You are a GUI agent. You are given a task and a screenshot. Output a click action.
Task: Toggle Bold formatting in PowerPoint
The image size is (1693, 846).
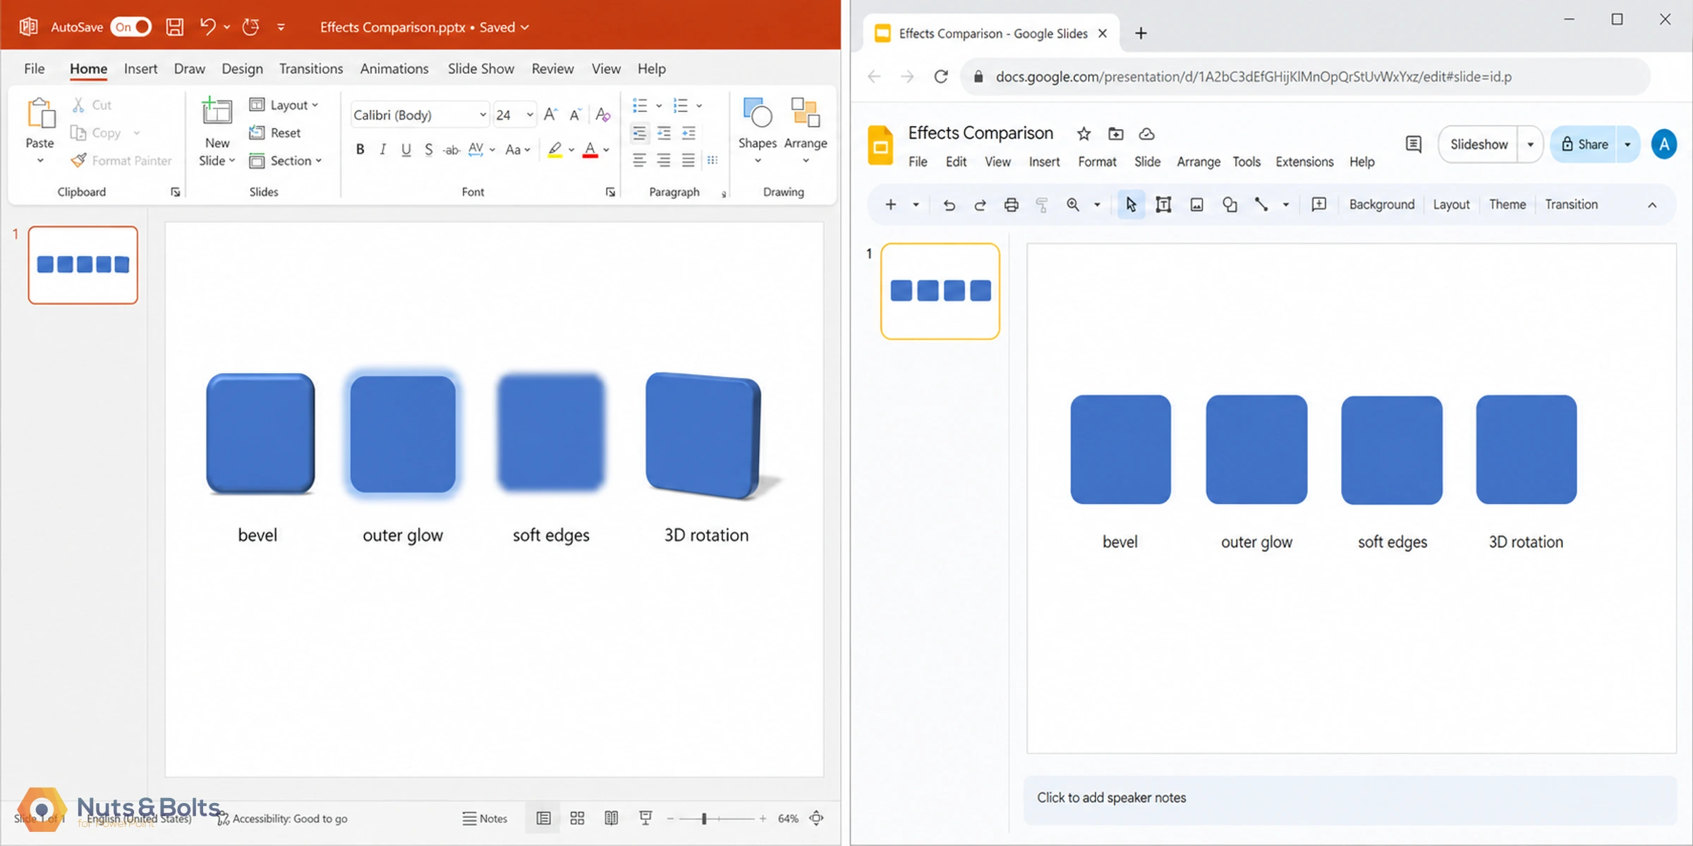pos(360,149)
